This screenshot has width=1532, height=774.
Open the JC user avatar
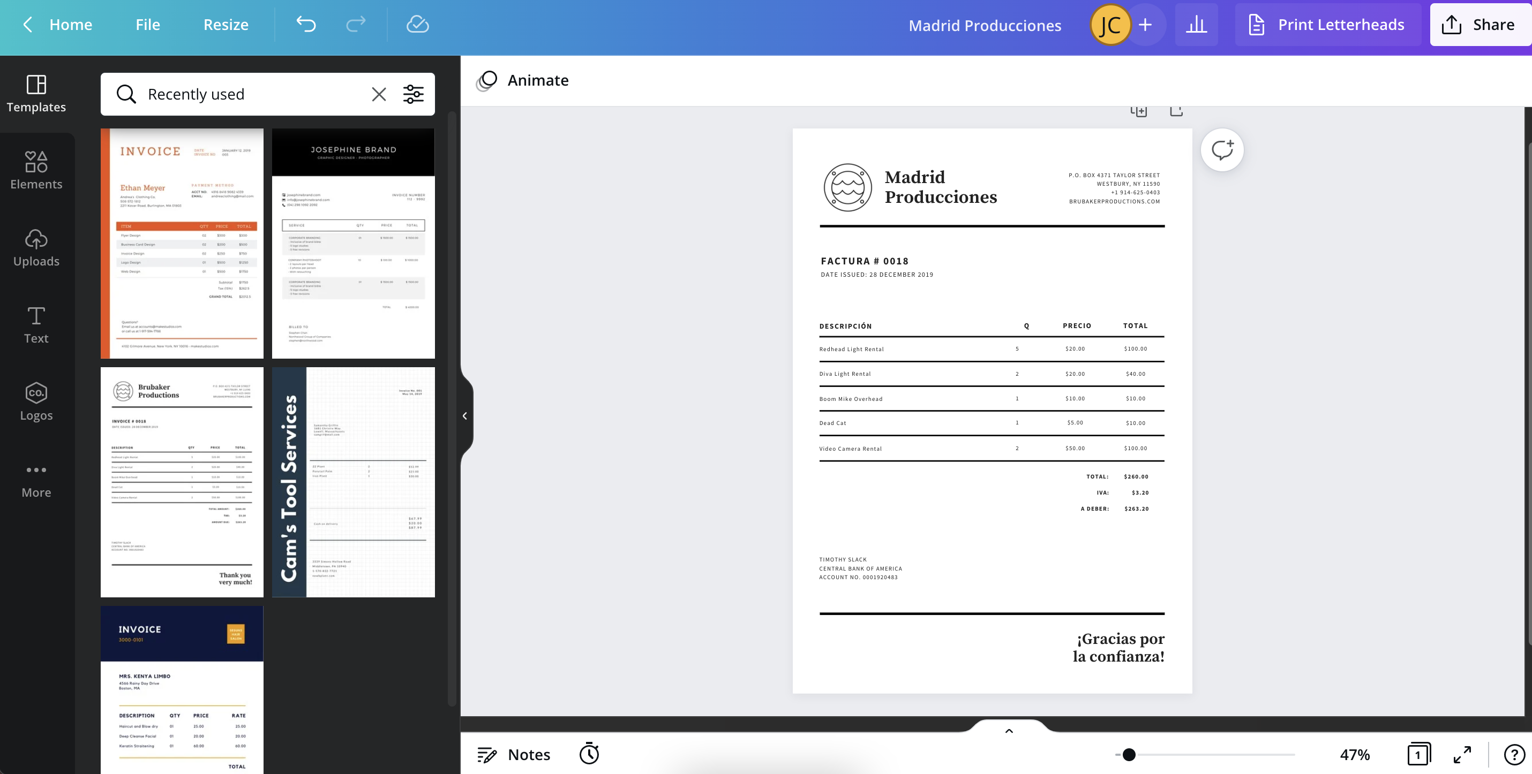tap(1110, 25)
